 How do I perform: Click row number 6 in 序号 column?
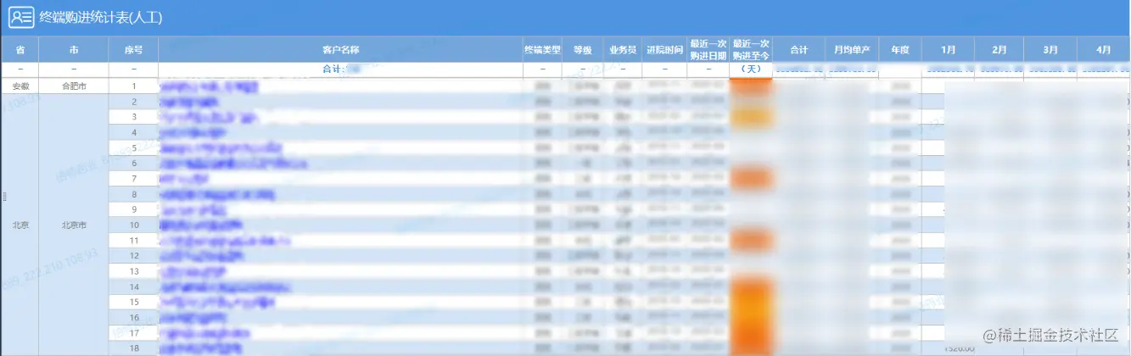tap(134, 163)
